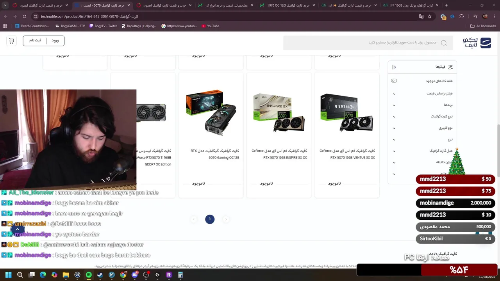The height and width of the screenshot is (281, 500).
Task: Open the YouTube bookmark
Action: (x=211, y=26)
